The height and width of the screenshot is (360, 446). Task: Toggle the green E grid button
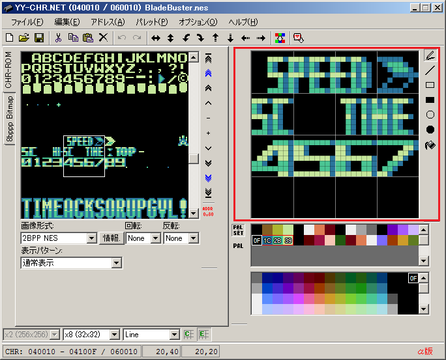[203, 335]
